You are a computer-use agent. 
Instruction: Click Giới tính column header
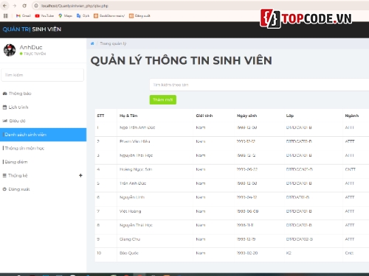[x=204, y=116]
